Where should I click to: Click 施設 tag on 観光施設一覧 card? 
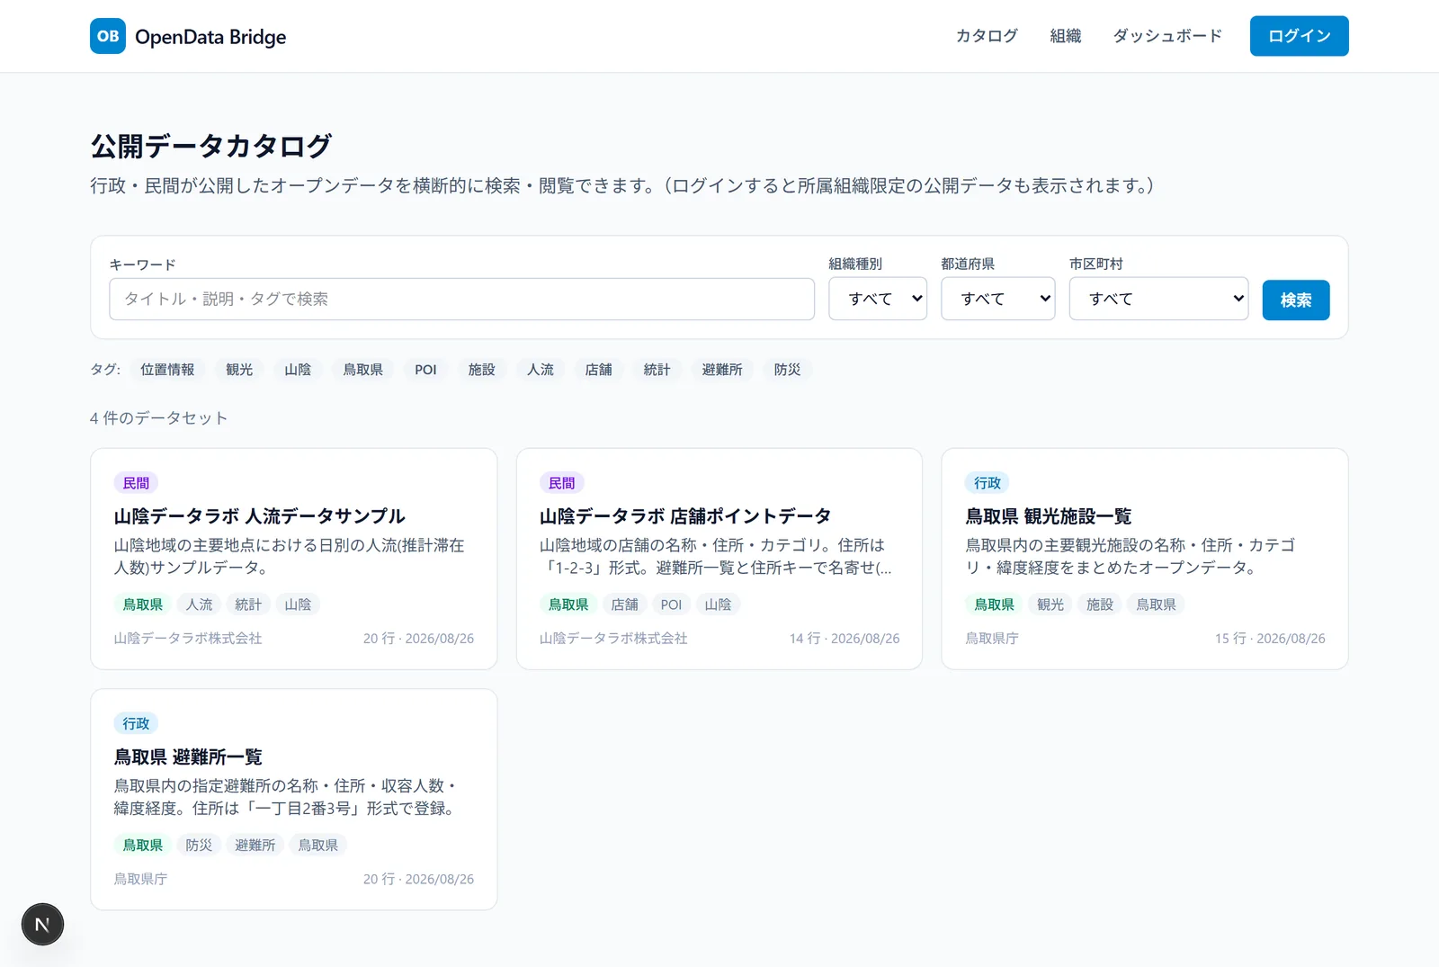[x=1100, y=604]
